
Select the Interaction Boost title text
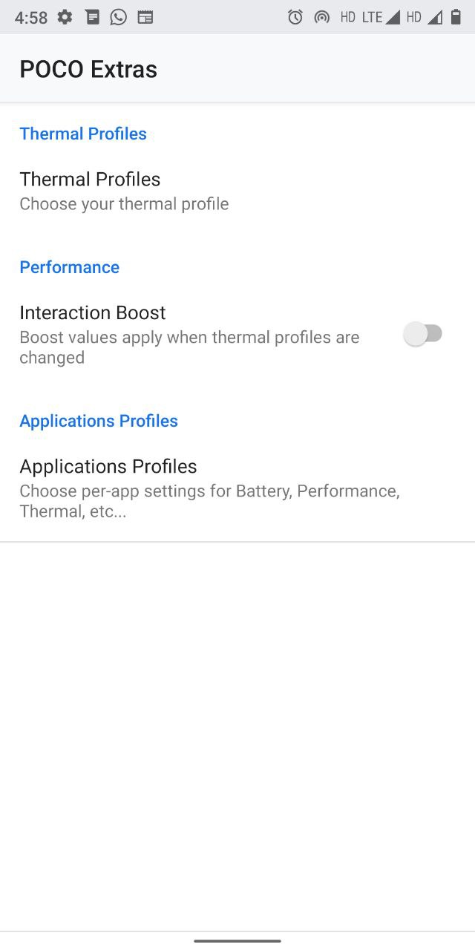click(x=93, y=312)
